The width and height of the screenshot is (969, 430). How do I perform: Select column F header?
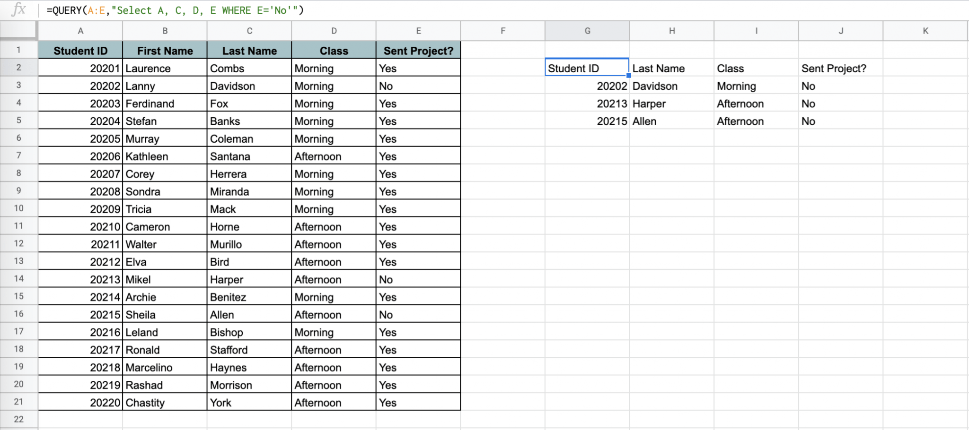point(503,31)
